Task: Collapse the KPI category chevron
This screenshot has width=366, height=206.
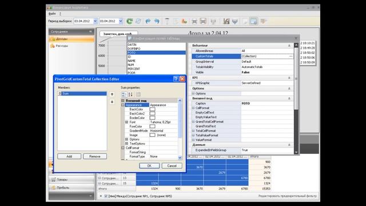Action: [x=289, y=78]
